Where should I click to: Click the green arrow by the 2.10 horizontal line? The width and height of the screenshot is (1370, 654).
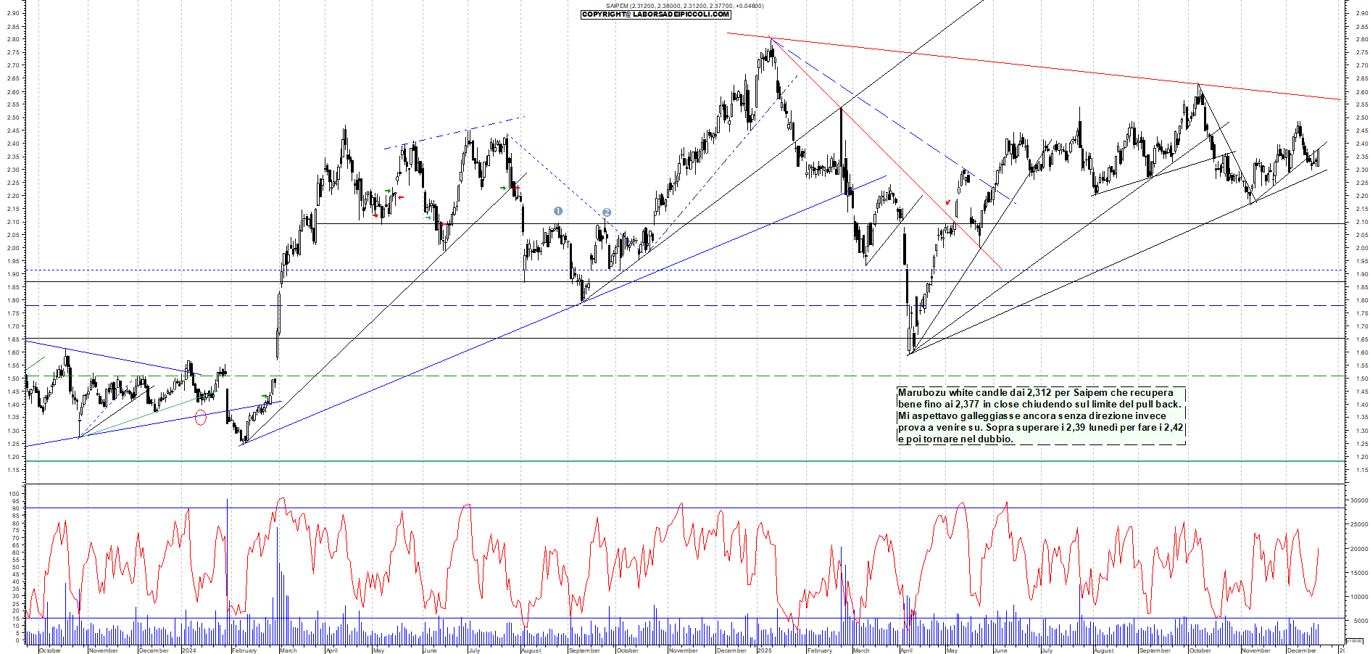tap(388, 191)
